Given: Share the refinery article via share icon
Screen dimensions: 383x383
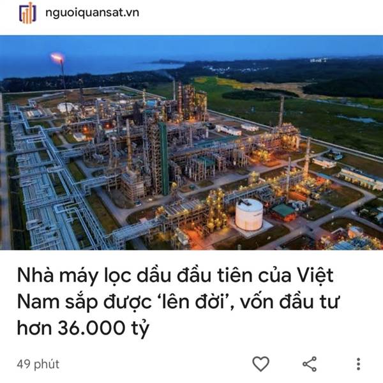Looking at the screenshot, I should pos(310,364).
